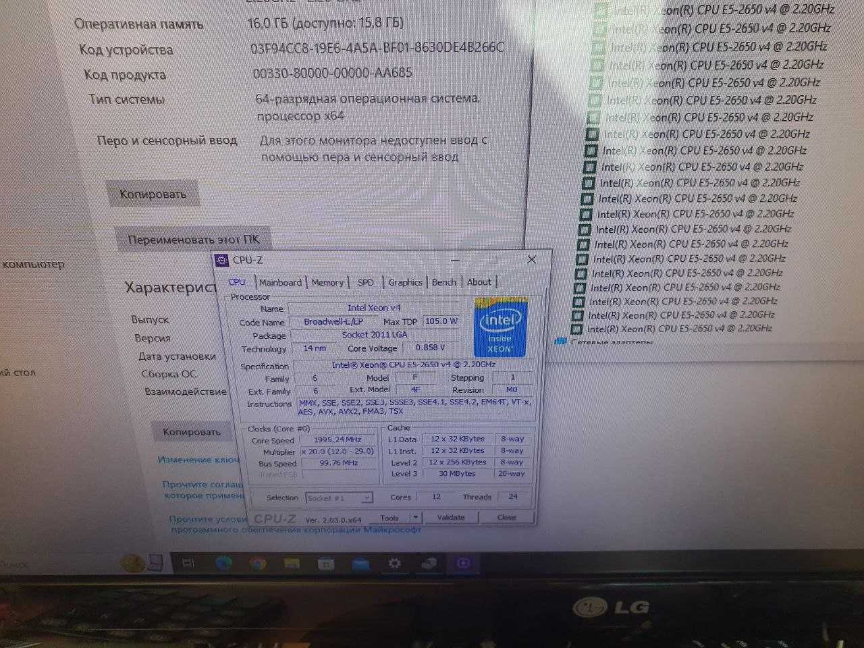Click the Revision value M0

point(512,389)
